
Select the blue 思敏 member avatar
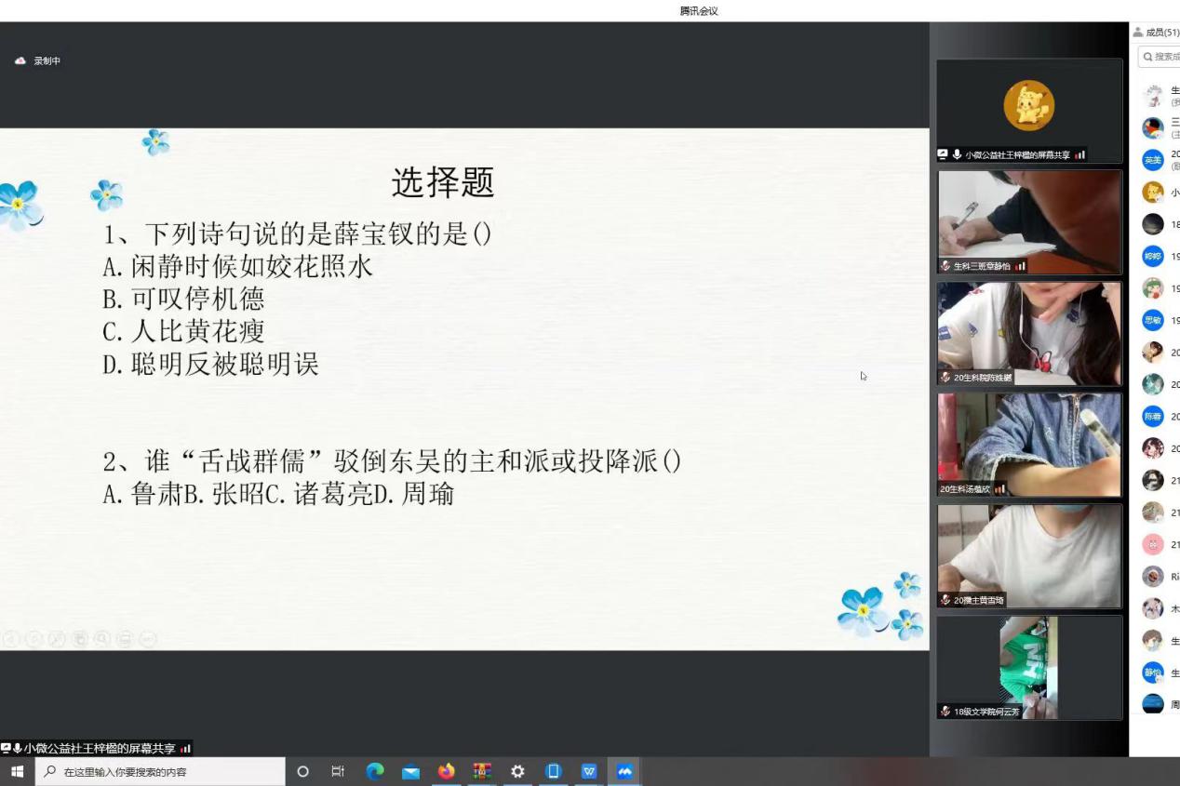[x=1153, y=320]
